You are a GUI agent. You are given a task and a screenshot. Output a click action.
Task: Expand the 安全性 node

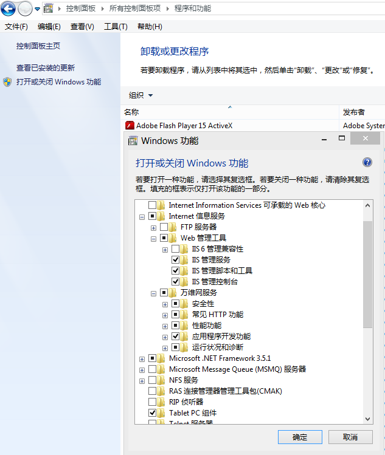(165, 305)
